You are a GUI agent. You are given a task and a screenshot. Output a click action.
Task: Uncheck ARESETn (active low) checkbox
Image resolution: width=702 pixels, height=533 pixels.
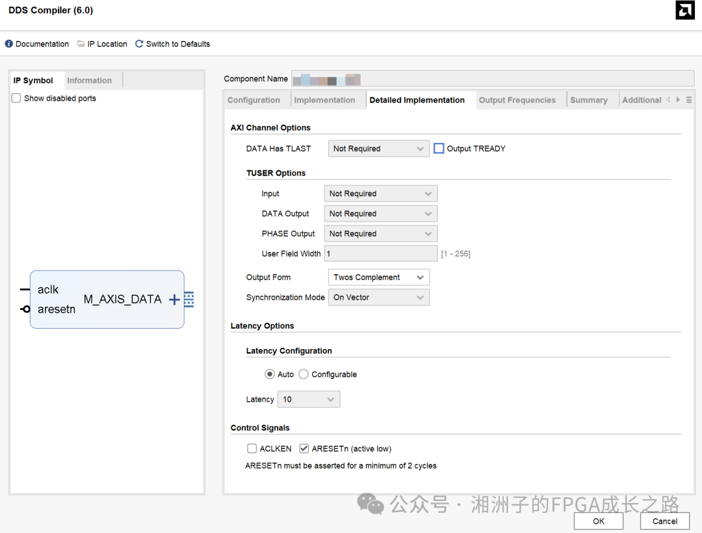[x=304, y=448]
